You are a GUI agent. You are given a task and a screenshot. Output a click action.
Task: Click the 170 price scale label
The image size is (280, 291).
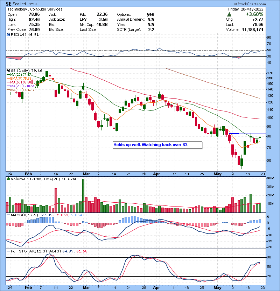click(270, 73)
